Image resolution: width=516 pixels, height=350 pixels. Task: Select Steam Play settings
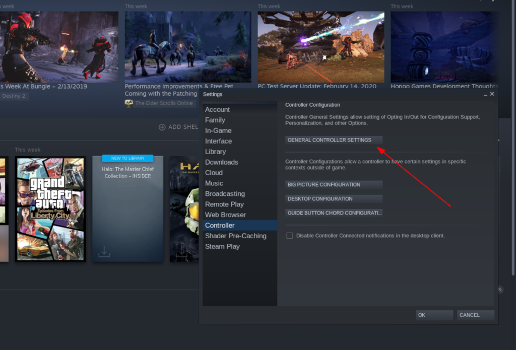[222, 246]
